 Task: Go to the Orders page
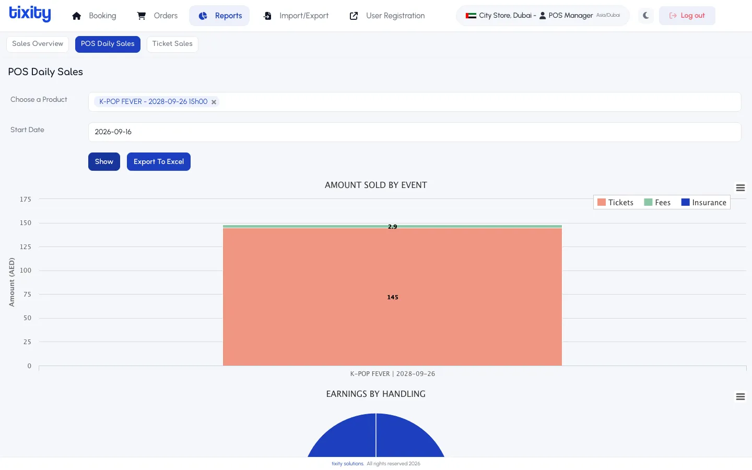coord(158,16)
